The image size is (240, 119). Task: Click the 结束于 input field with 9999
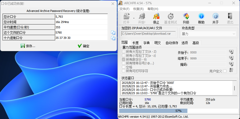pos(208,58)
